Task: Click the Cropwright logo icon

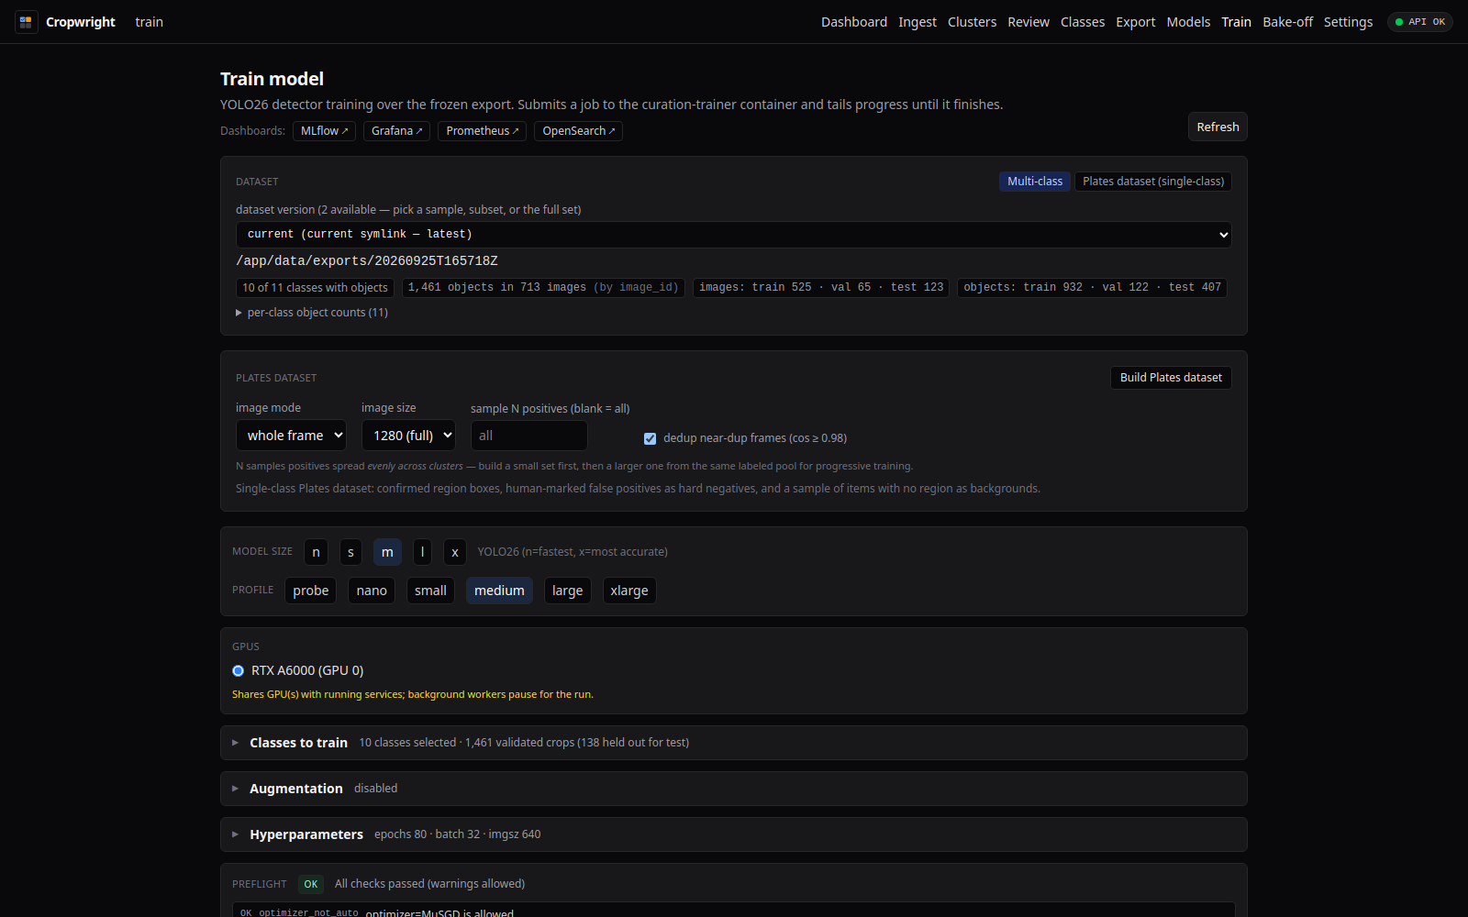Action: pos(26,22)
